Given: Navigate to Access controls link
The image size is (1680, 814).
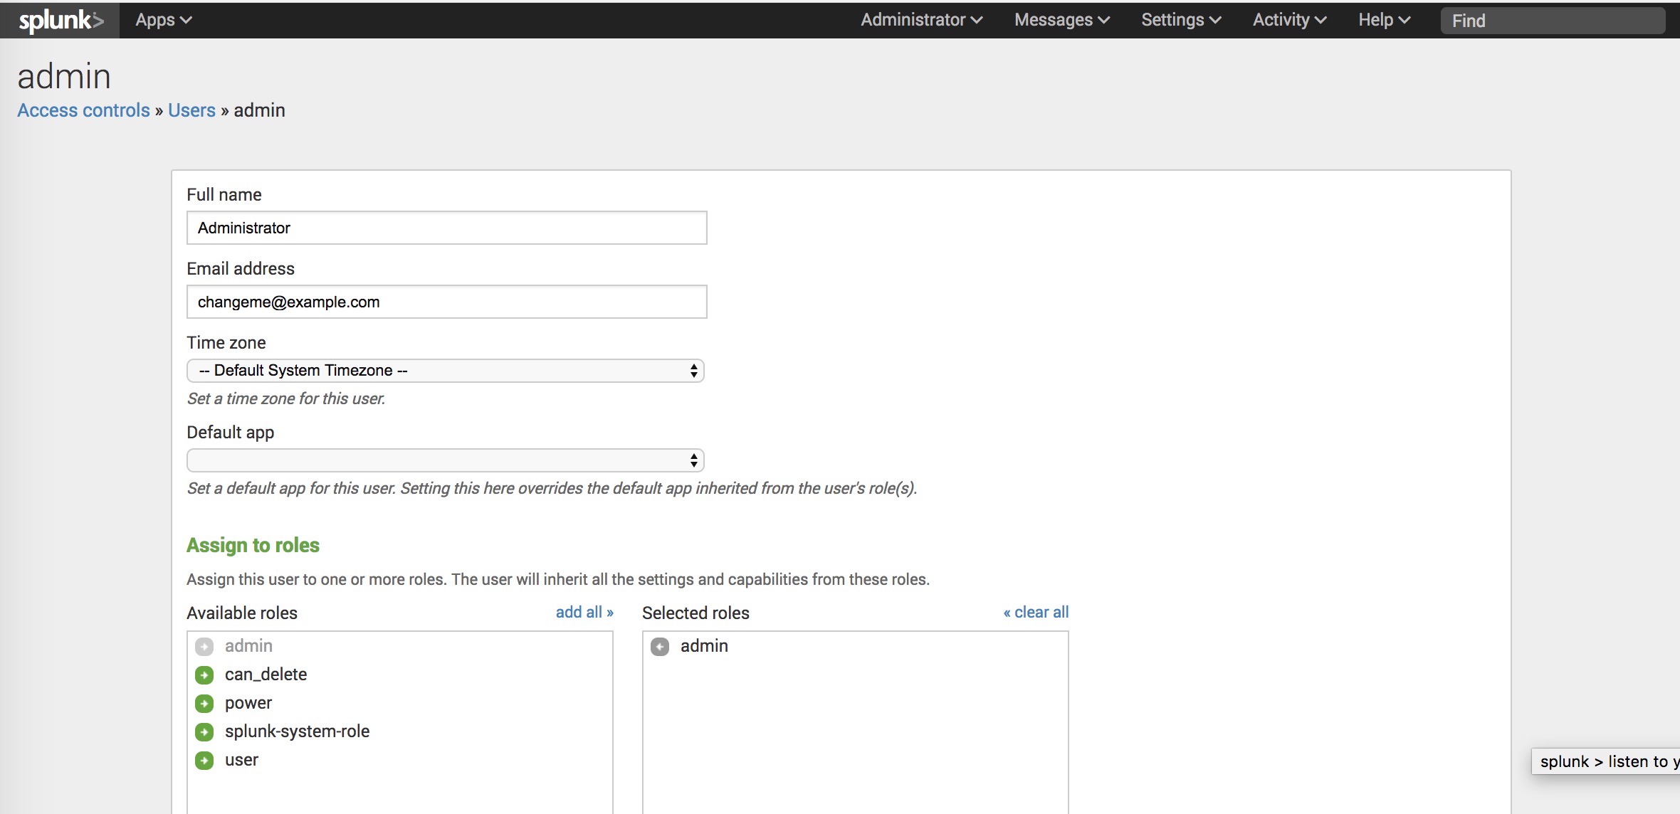Looking at the screenshot, I should (83, 110).
